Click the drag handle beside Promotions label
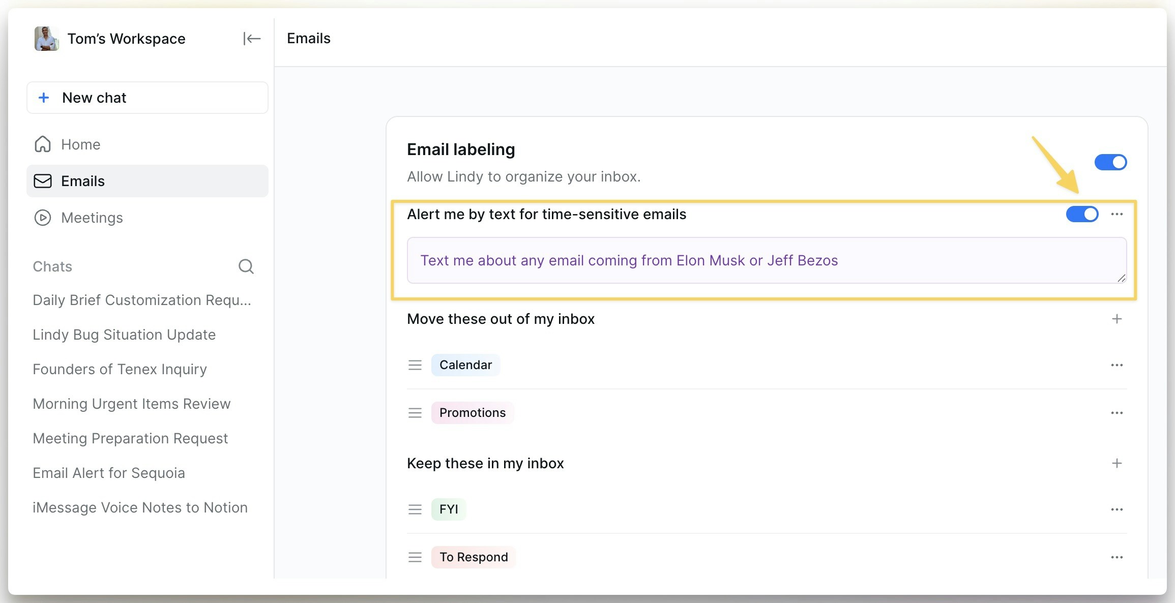 (x=415, y=412)
